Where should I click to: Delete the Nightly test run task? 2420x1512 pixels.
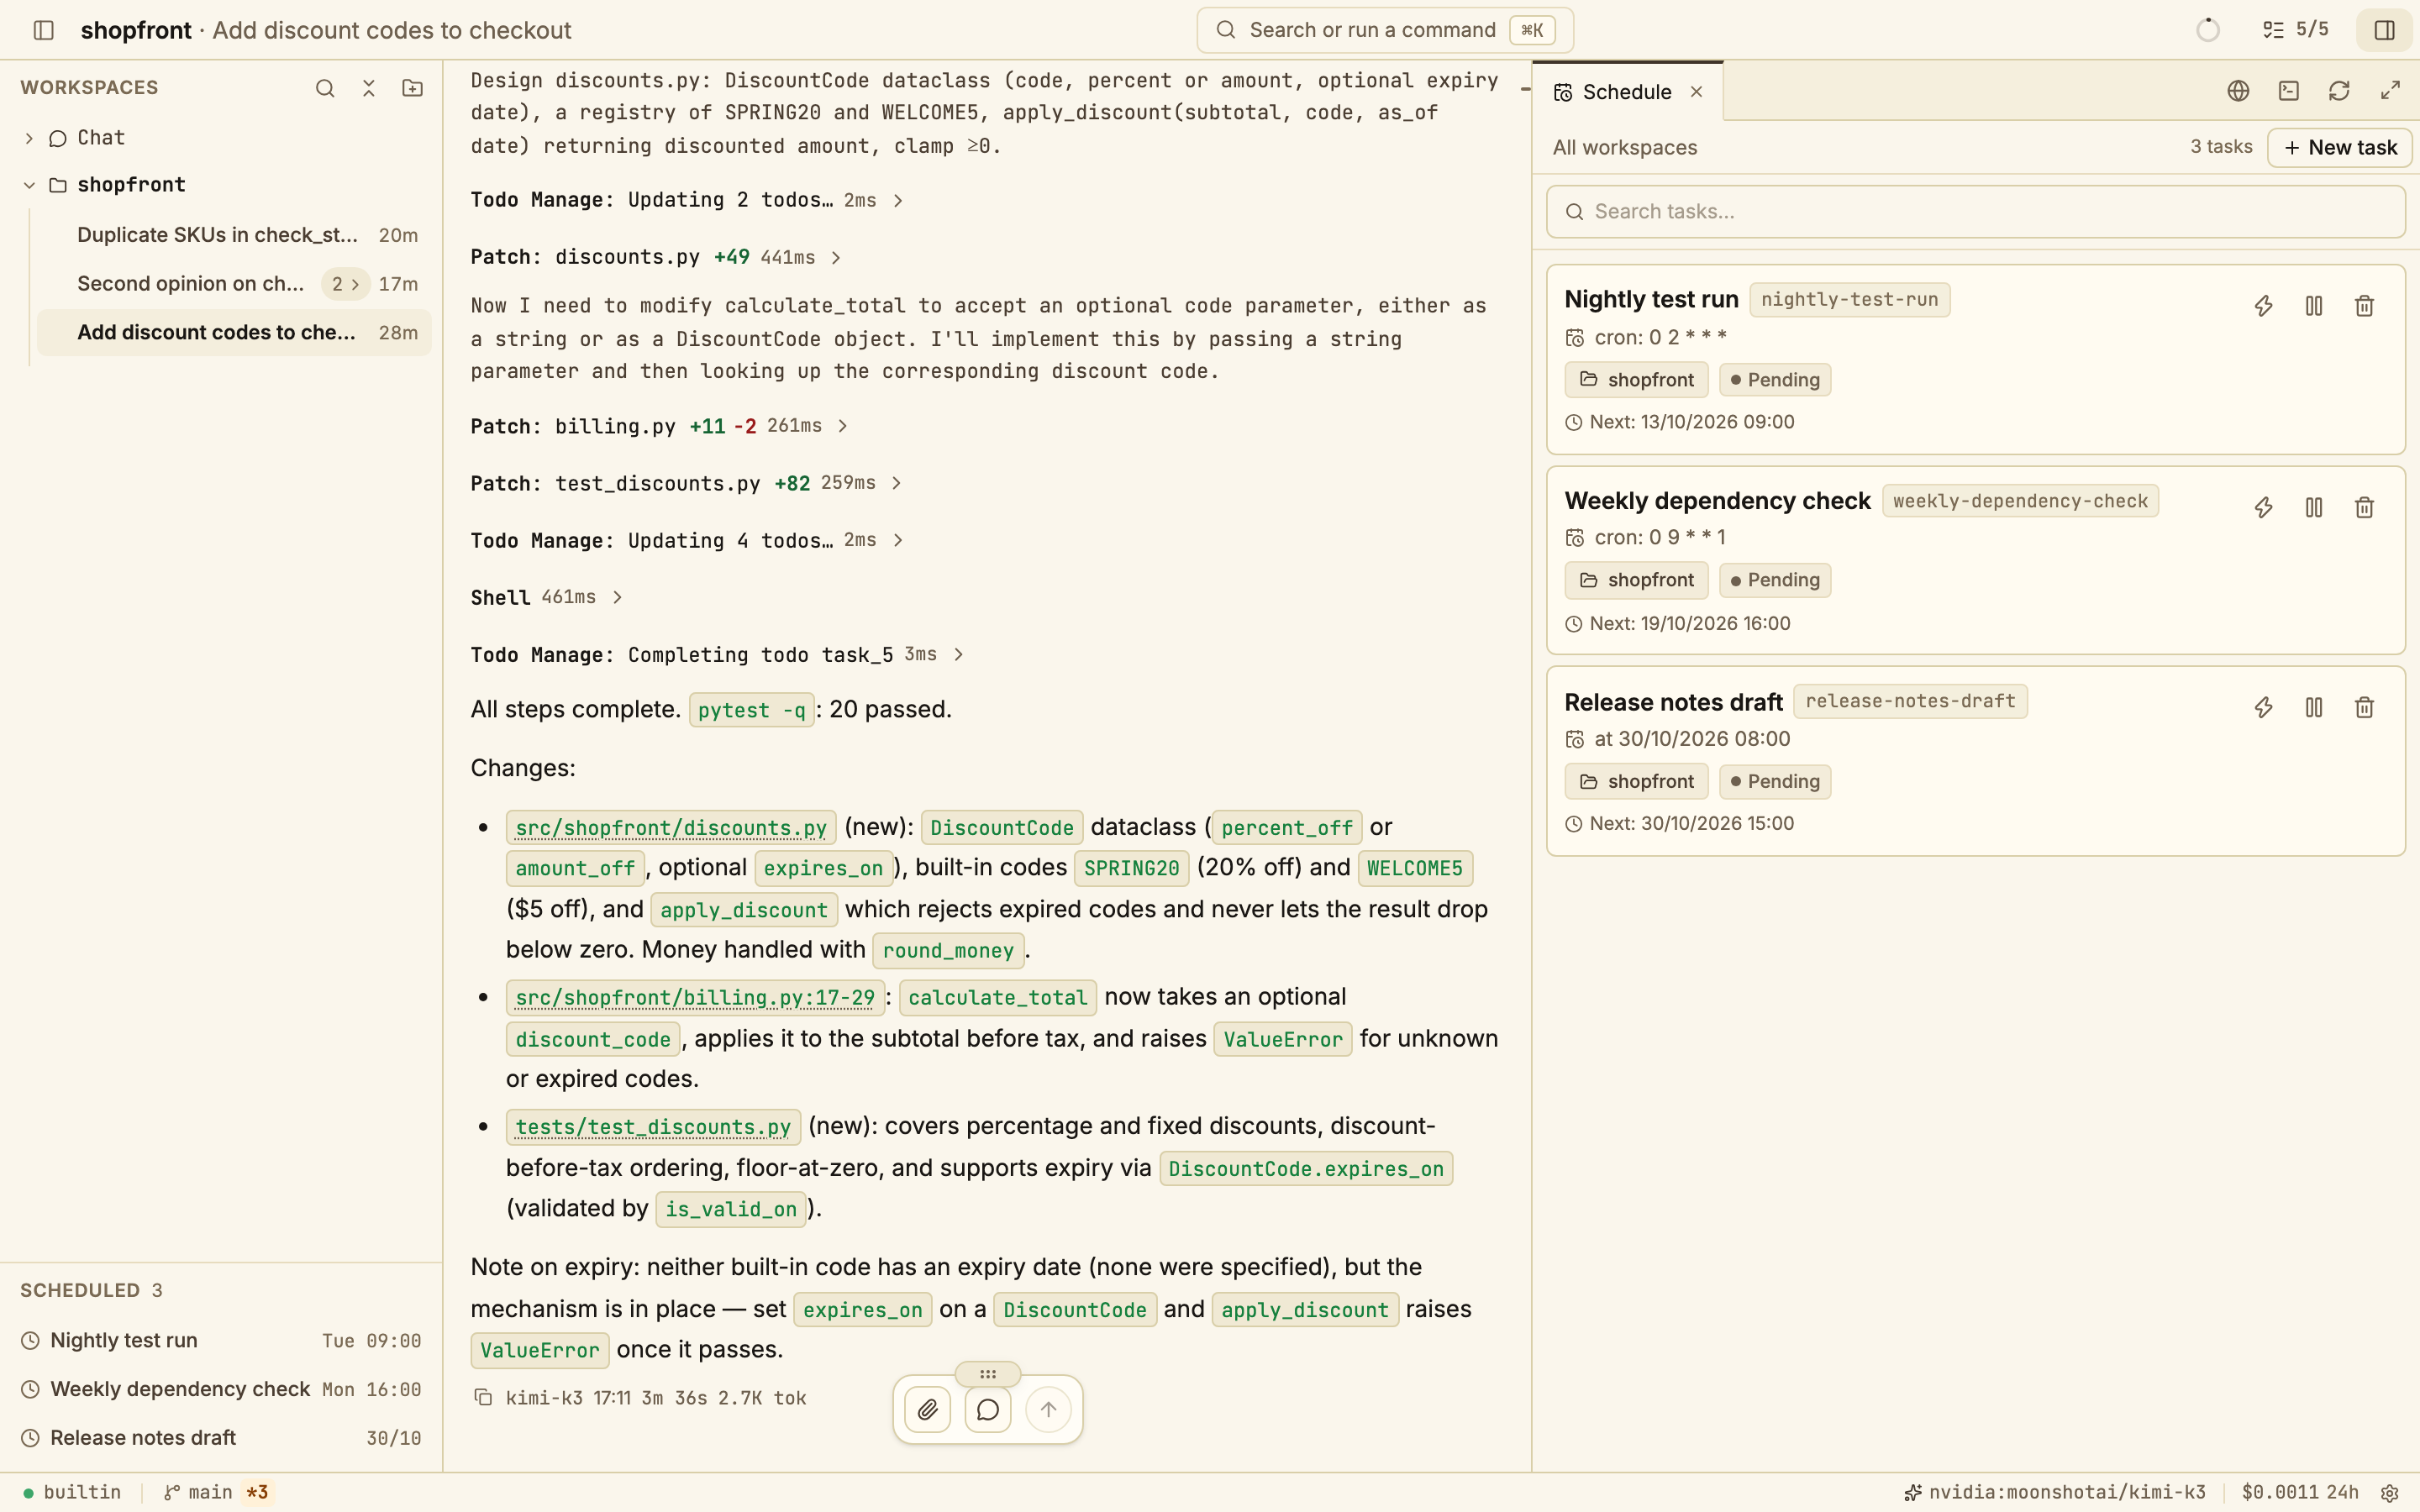[2364, 306]
